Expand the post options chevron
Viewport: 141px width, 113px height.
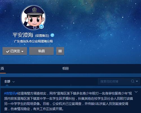tap(136, 92)
